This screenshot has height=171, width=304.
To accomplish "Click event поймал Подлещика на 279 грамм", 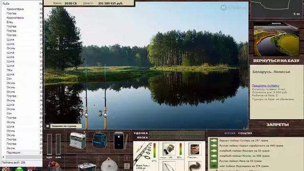I will (x=244, y=166).
